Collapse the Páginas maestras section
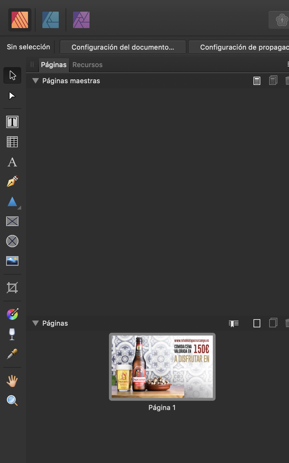Viewport: 289px width, 463px height. (36, 81)
